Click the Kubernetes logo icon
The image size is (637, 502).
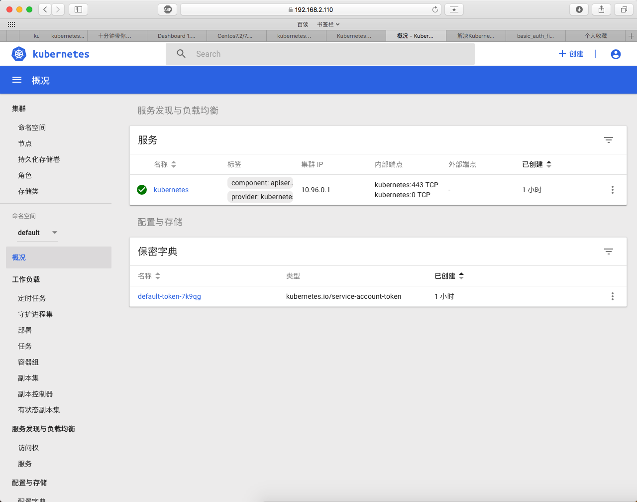[19, 54]
